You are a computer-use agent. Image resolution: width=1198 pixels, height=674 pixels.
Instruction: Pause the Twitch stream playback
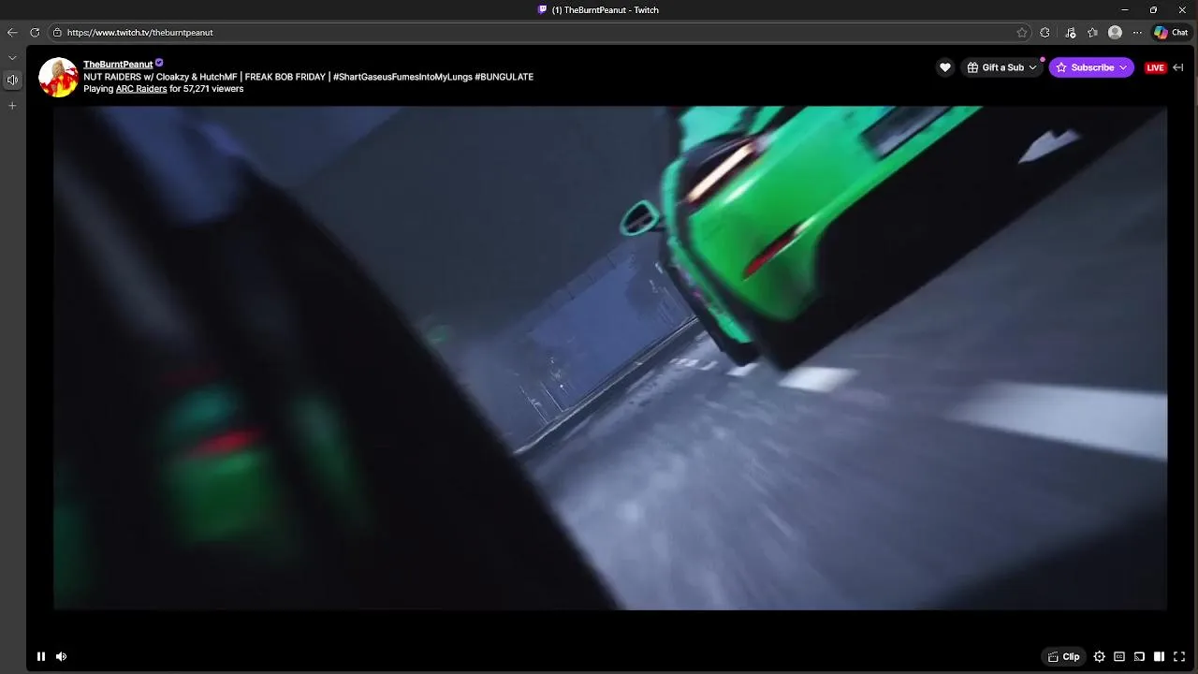coord(41,656)
